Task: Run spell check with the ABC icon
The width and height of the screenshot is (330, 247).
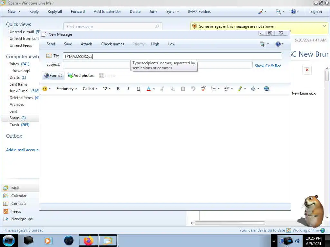Action: [204, 89]
